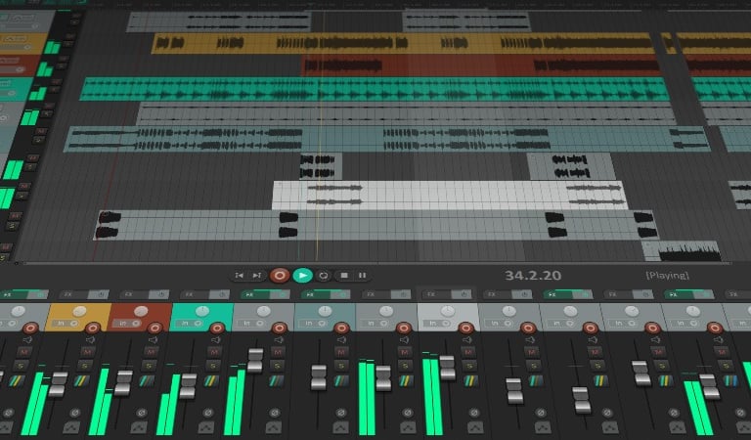Bypass FX on the yellow mixer strip
The width and height of the screenshot is (751, 440).
click(98, 294)
